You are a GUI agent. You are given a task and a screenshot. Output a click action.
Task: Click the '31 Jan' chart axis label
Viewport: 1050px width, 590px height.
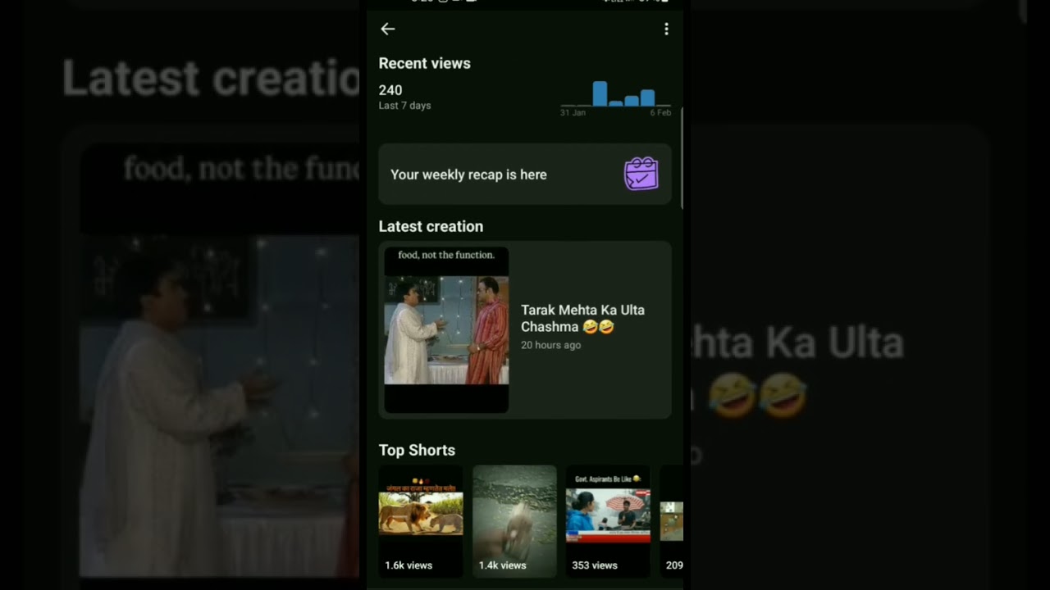573,113
